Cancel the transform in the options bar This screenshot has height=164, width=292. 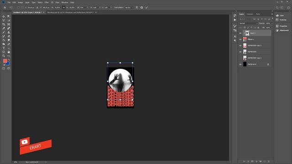click(x=141, y=8)
